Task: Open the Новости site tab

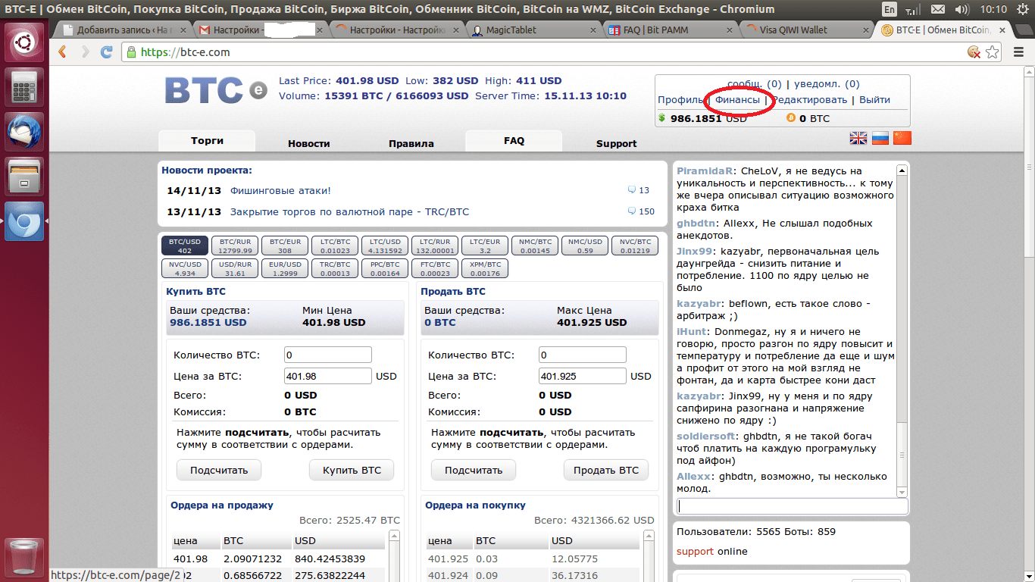Action: click(309, 143)
